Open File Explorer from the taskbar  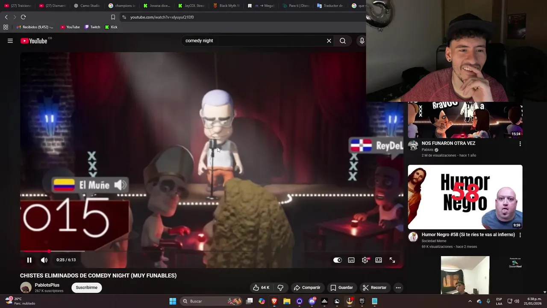(287, 301)
